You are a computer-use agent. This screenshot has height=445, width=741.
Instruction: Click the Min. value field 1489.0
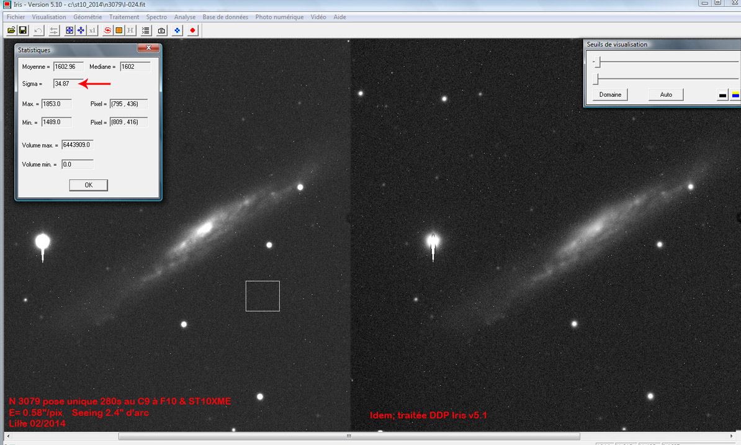[56, 122]
